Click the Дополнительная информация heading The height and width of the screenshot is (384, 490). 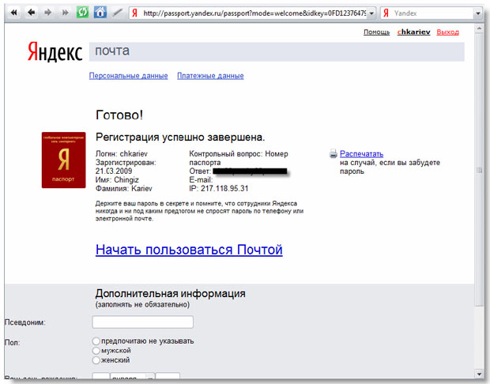pos(170,293)
